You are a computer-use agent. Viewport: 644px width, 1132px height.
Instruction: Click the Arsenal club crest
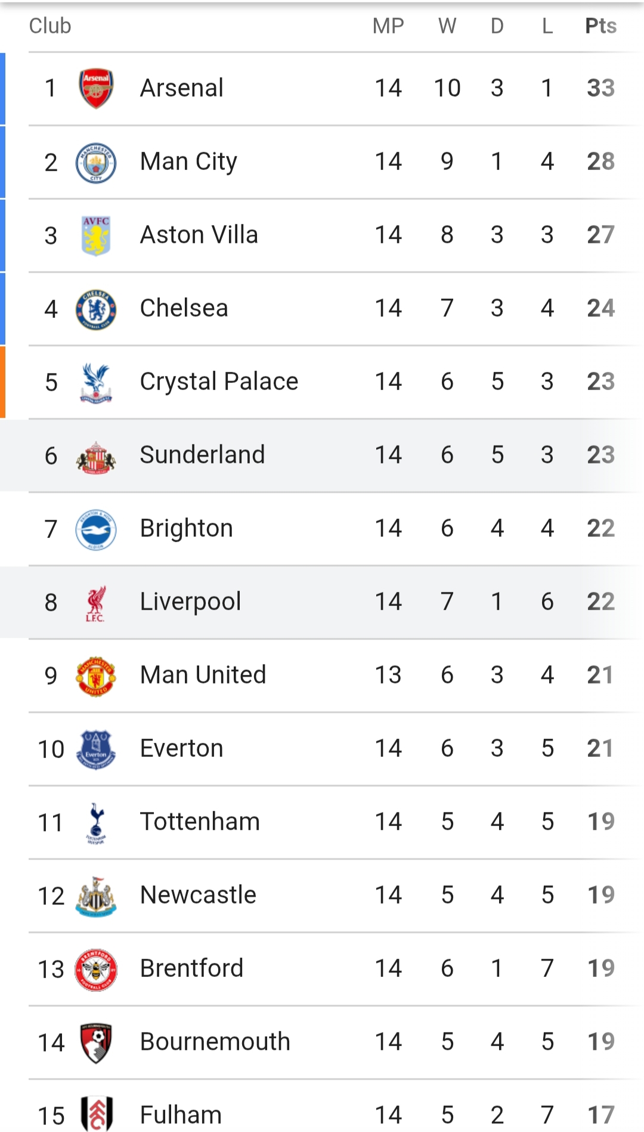coord(96,88)
